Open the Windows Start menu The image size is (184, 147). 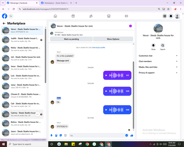(x=3, y=144)
